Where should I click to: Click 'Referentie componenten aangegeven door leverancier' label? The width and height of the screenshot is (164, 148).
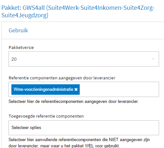(62, 78)
